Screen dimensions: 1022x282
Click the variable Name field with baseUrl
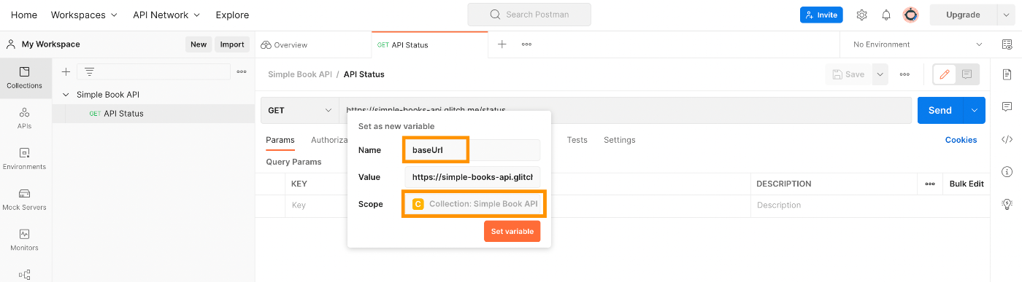[472, 150]
